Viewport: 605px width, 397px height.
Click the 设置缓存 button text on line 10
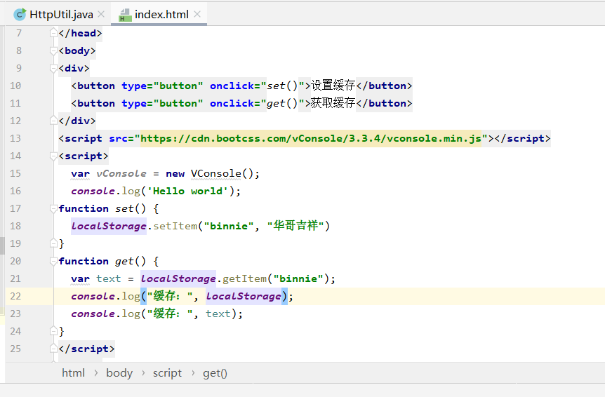[x=333, y=86]
